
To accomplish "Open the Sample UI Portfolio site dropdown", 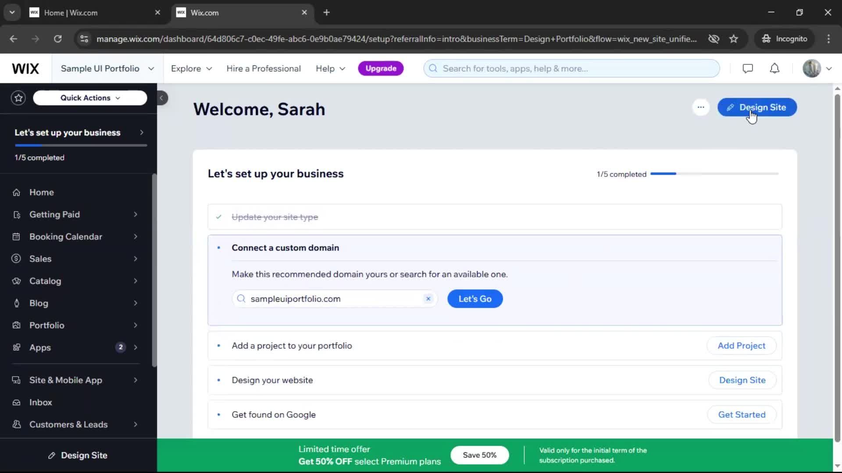I will [107, 68].
